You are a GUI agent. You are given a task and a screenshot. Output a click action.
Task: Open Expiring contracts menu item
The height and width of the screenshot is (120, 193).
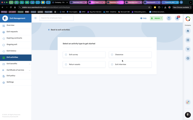(x=14, y=38)
